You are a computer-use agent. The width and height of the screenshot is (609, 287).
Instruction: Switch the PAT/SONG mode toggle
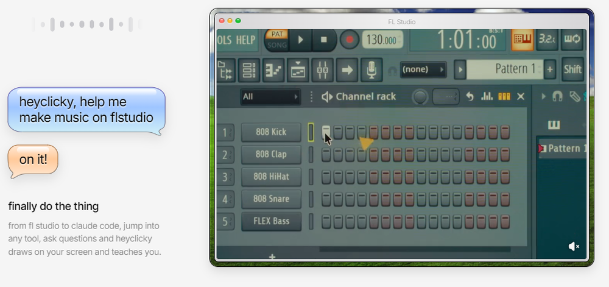tap(277, 40)
